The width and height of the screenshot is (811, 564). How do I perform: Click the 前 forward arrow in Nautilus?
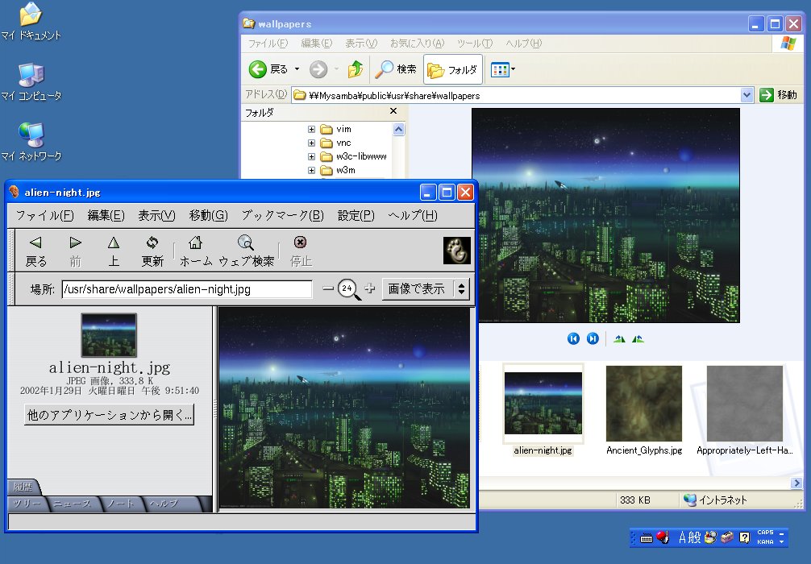coord(76,243)
